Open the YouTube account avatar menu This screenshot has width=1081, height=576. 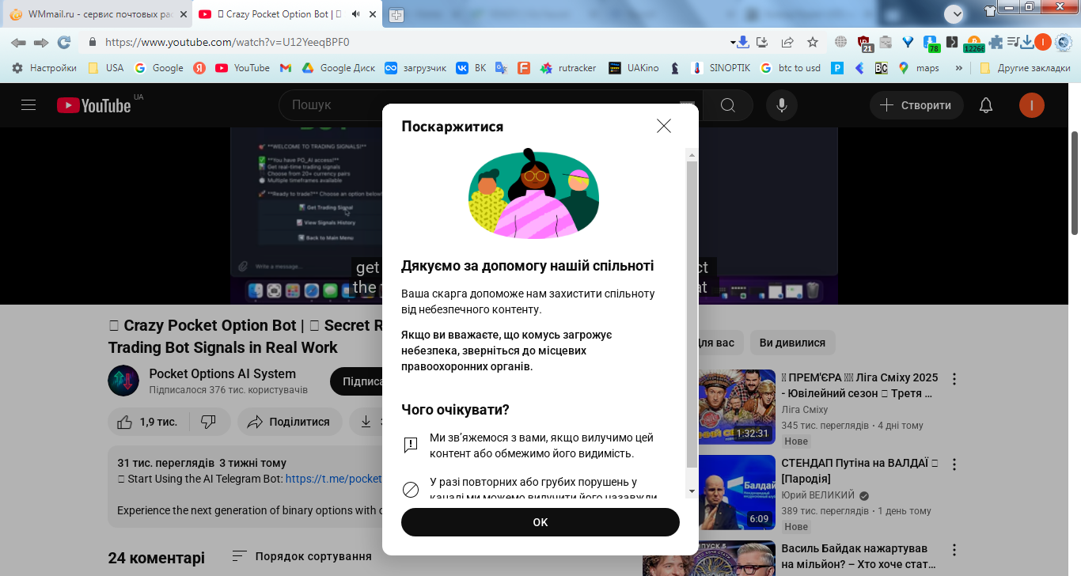pyautogui.click(x=1032, y=105)
